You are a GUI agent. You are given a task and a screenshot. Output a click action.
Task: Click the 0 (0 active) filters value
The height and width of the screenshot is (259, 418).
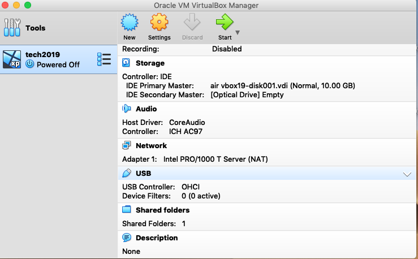click(201, 196)
